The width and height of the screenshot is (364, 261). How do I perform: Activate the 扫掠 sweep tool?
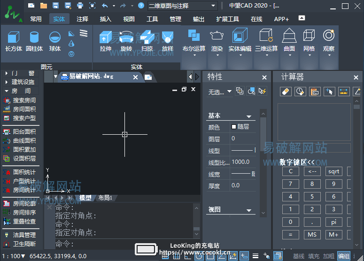(147, 41)
